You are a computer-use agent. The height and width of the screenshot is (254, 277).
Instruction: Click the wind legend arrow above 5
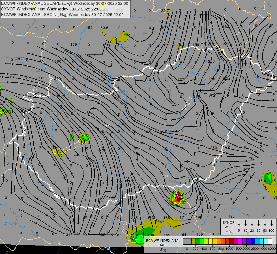tap(239, 223)
